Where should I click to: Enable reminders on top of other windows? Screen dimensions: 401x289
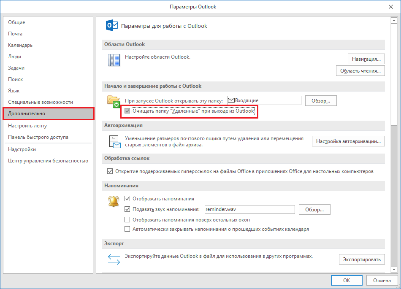click(127, 219)
